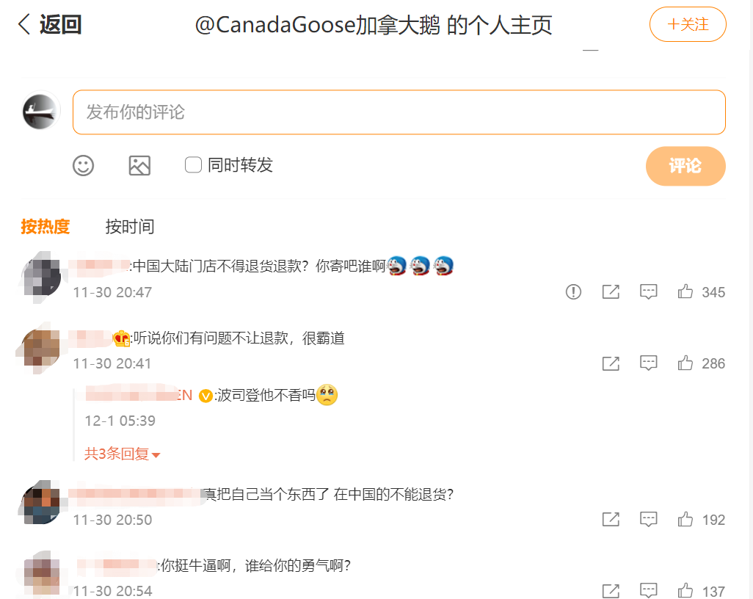Screen dimensions: 753x599
Task: Sort comments by 按热度 tab
Action: [x=46, y=226]
